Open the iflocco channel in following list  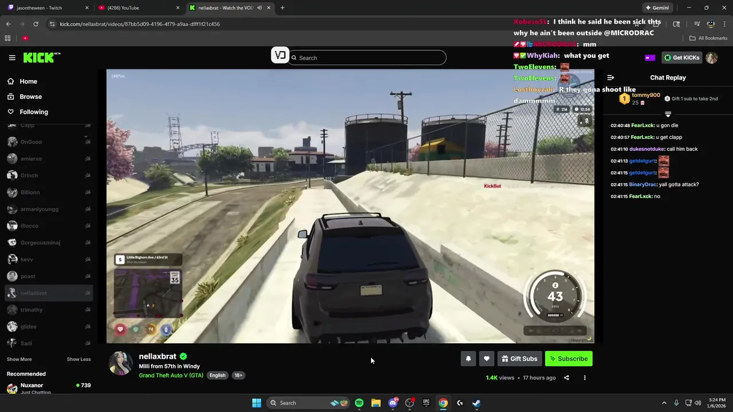49,226
